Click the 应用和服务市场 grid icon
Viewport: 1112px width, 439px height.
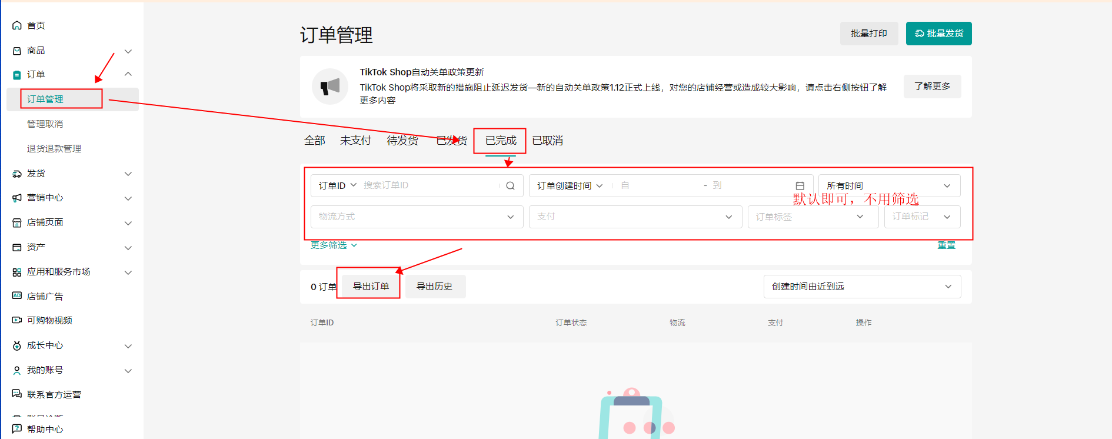[x=17, y=272]
